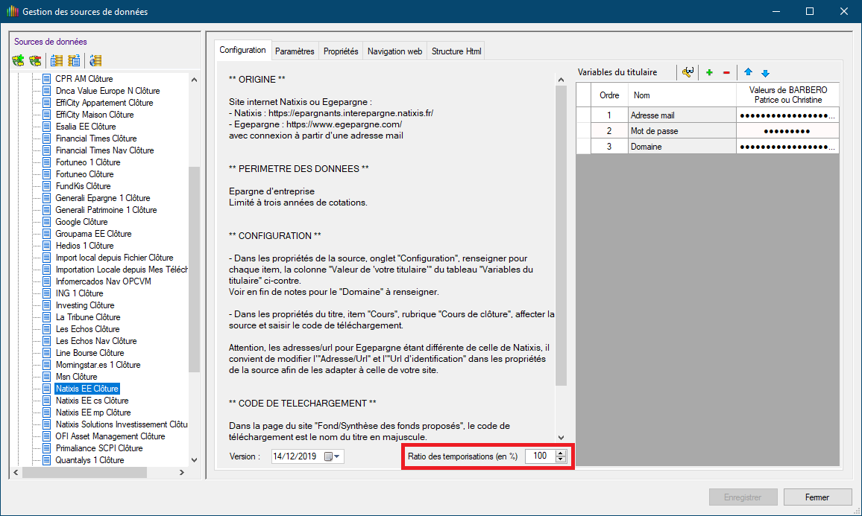Select Morningstar.es 1 Clôture source

pos(98,365)
